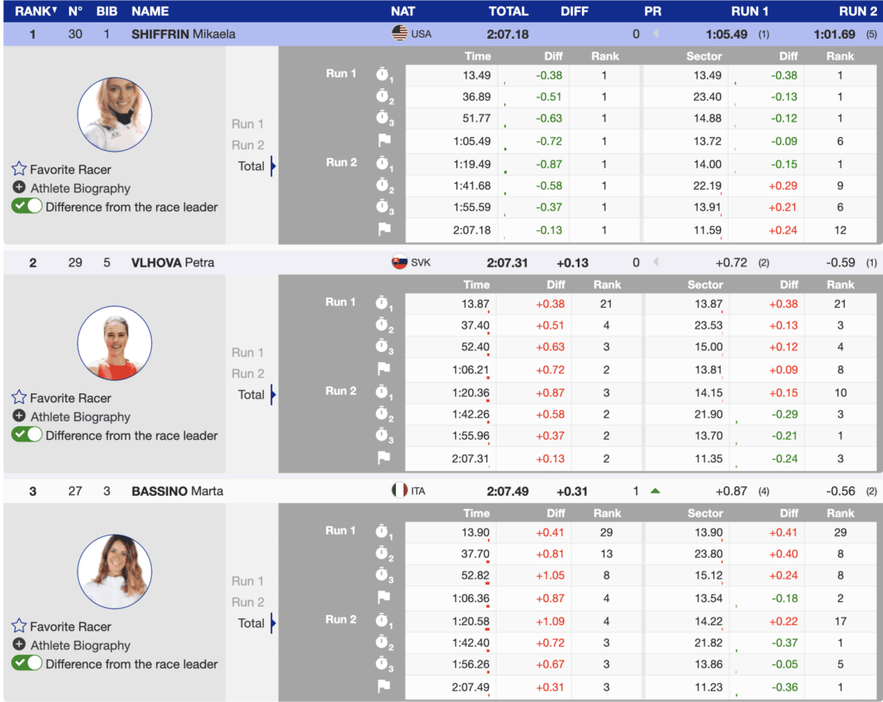Click Vlhova's Run 2 first split stopwatch icon
This screenshot has width=883, height=702.
pyautogui.click(x=384, y=392)
